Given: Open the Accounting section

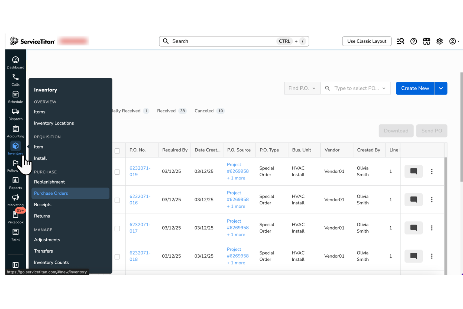Looking at the screenshot, I should coord(15,131).
